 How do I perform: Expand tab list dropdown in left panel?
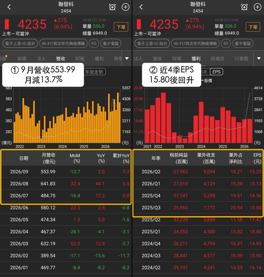point(127,58)
